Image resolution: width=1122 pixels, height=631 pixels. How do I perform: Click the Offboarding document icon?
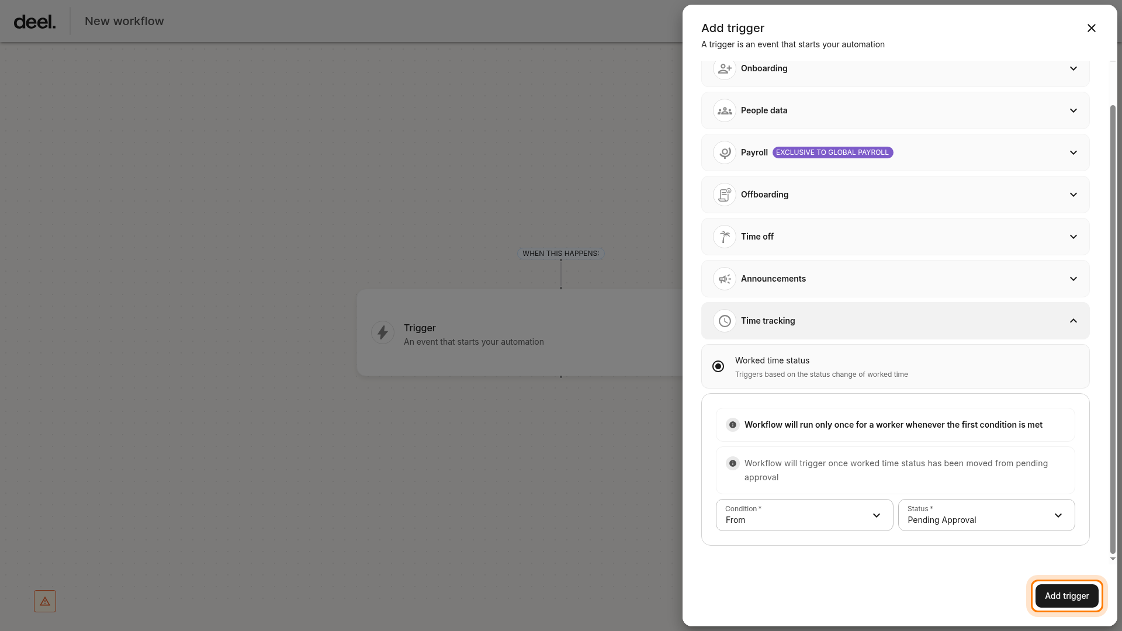725,195
